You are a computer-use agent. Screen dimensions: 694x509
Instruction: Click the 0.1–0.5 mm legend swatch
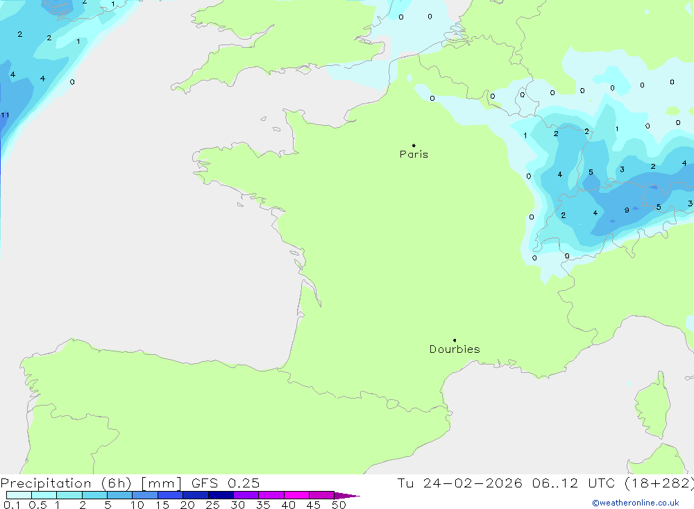click(19, 495)
